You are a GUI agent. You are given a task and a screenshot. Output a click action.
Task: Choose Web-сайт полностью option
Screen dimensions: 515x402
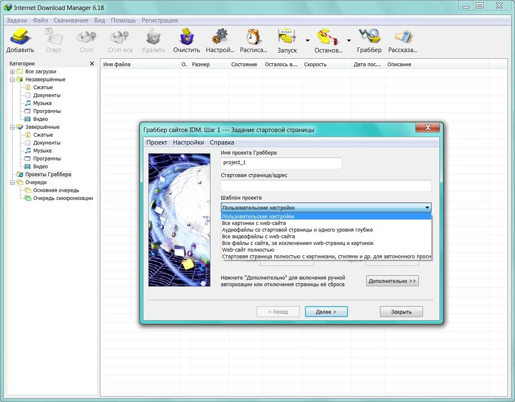[x=326, y=250]
